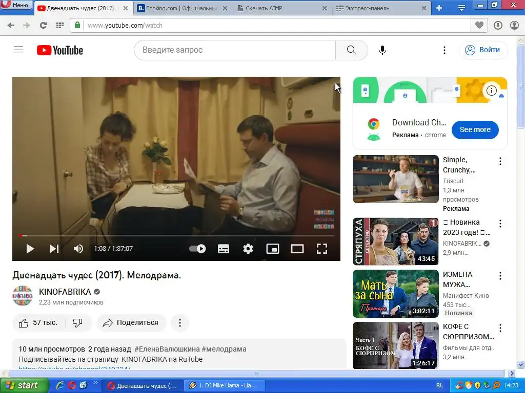This screenshot has height=393, width=525.
Task: Open options menu for КОФЕ С СЮРПРИЗОМ video
Action: 500,328
